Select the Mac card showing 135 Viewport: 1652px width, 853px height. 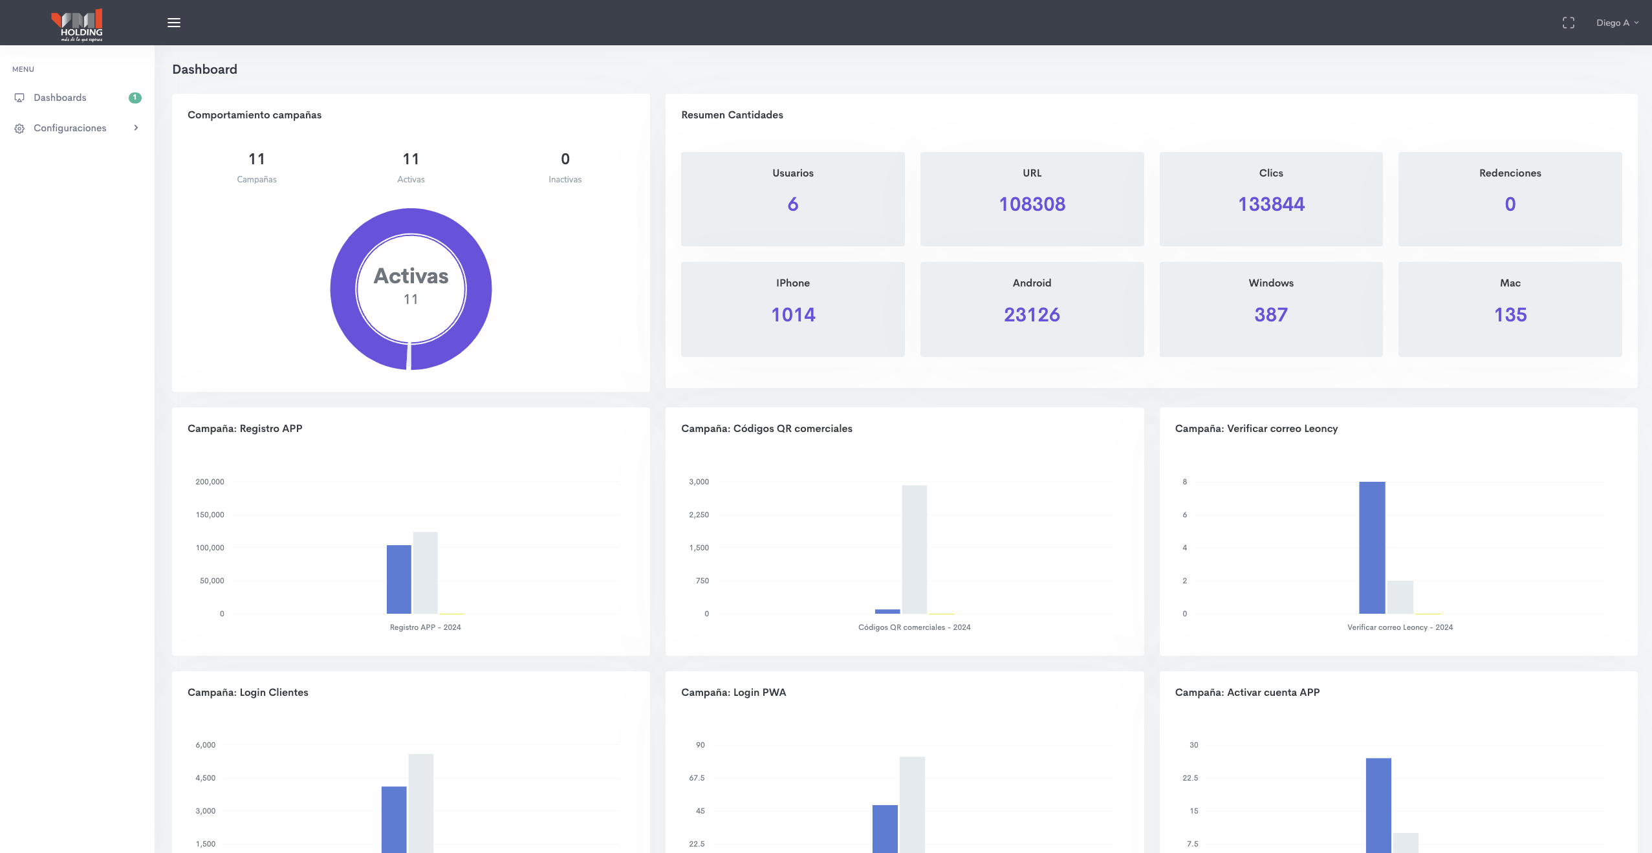tap(1510, 309)
